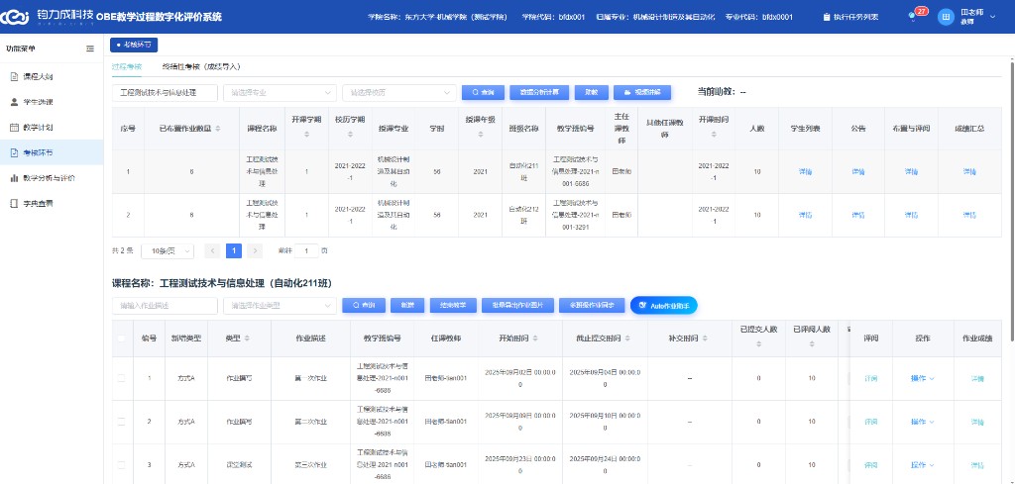Viewport: 1015px width, 484px height.
Task: Click the 数据分析计算 button
Action: click(x=539, y=92)
